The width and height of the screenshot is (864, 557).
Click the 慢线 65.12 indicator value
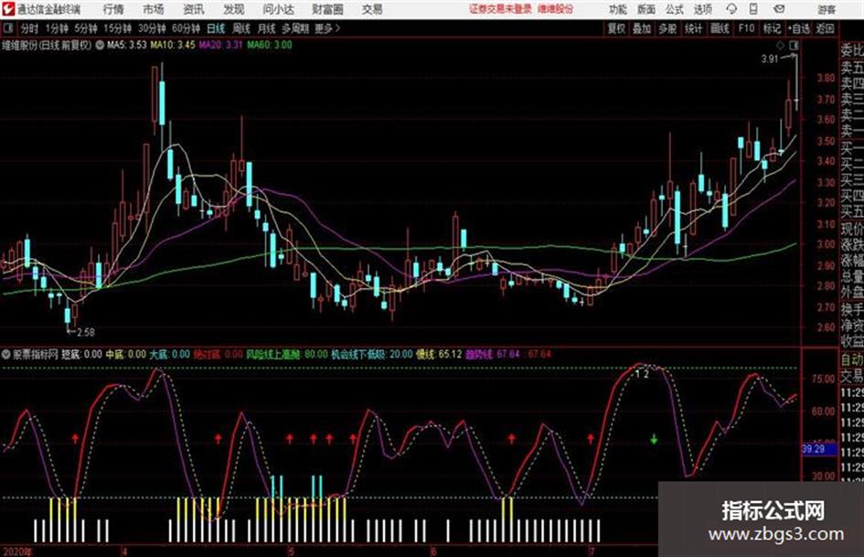(x=439, y=354)
